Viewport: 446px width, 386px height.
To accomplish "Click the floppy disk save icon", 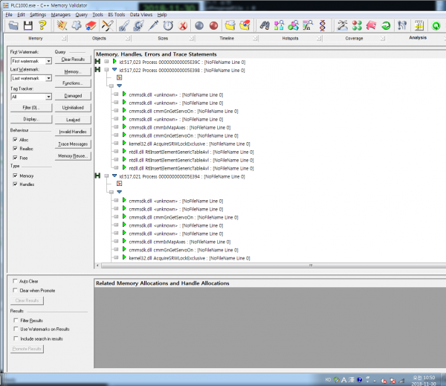I will point(28,25).
